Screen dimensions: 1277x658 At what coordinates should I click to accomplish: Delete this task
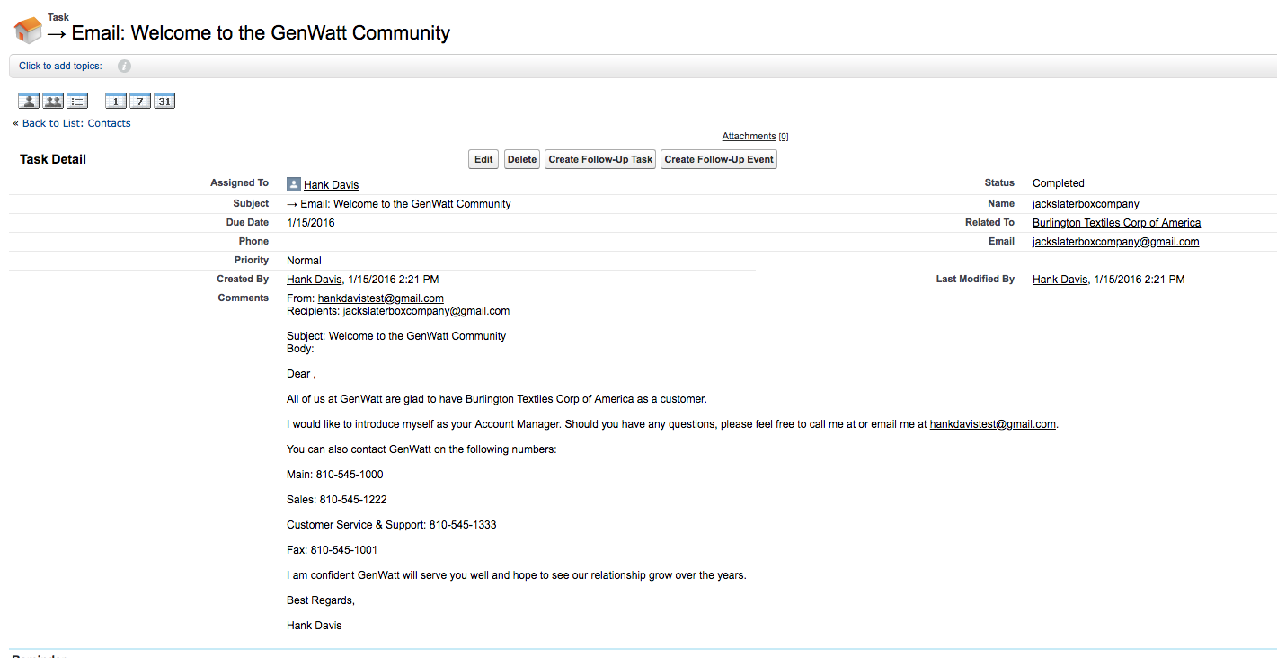pos(521,159)
